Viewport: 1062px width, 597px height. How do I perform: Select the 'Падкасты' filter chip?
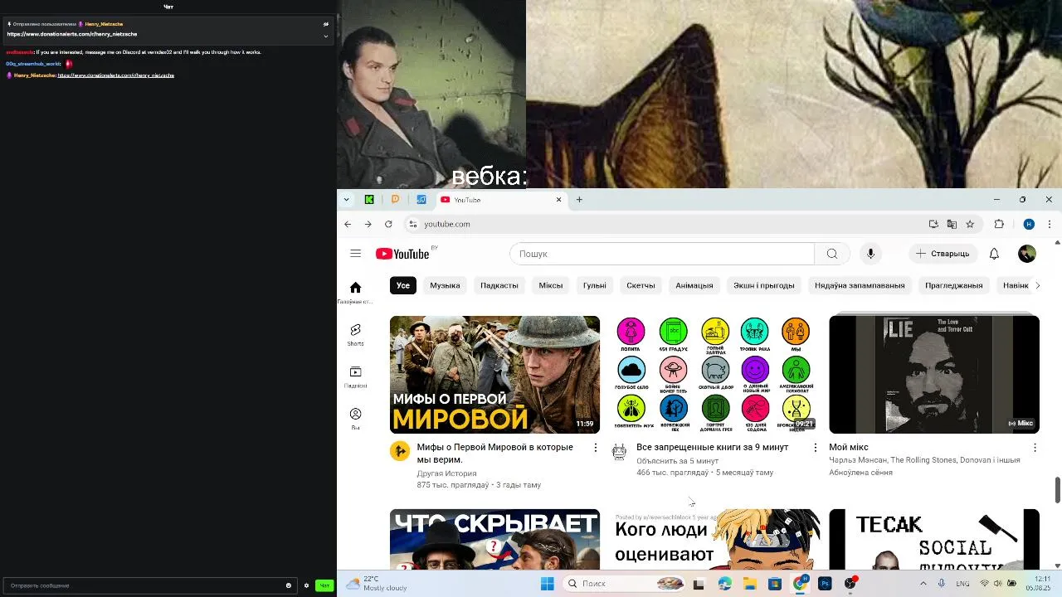(x=499, y=285)
